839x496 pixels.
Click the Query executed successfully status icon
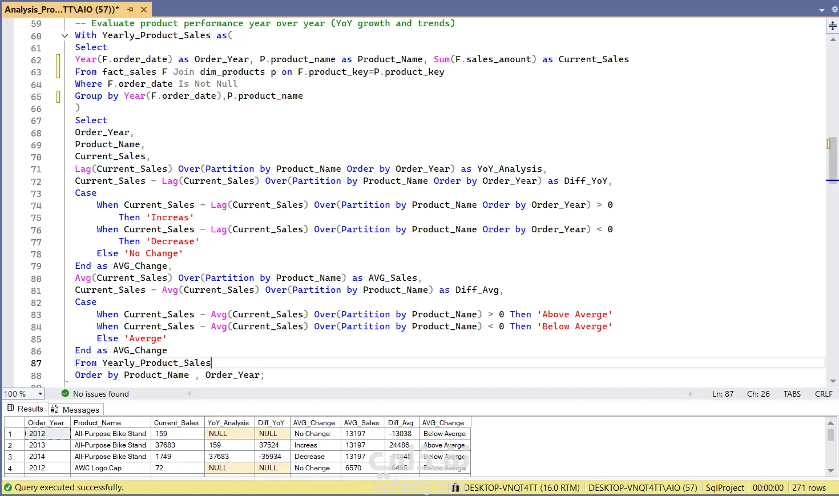coord(8,487)
